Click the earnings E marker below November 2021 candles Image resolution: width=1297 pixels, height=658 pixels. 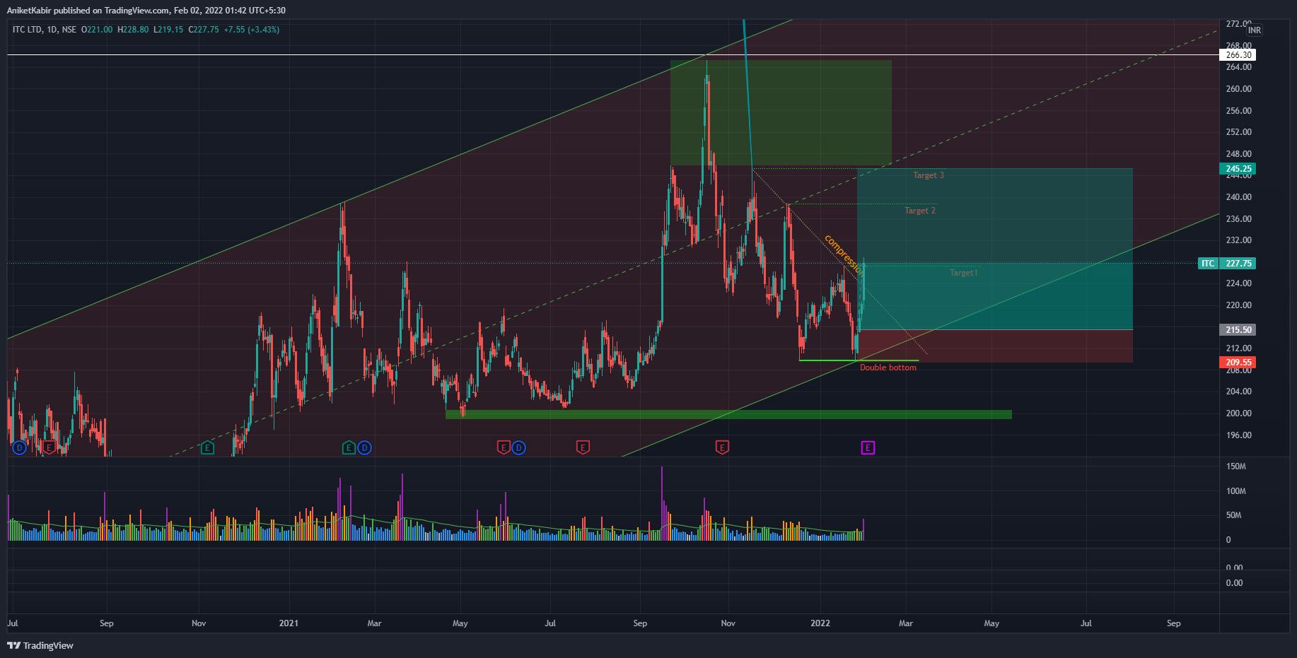pyautogui.click(x=722, y=447)
